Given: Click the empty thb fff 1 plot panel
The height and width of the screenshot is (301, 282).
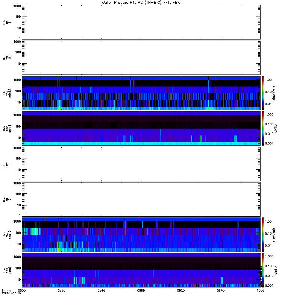Looking at the screenshot, I should (141, 22).
